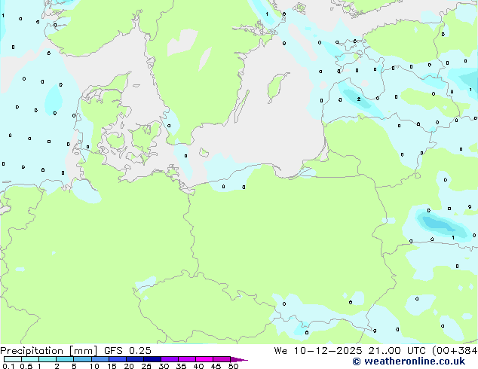Screen dimensions: 478x369
Task: Click the 'GFS 0.25' model label
Action: (127, 351)
